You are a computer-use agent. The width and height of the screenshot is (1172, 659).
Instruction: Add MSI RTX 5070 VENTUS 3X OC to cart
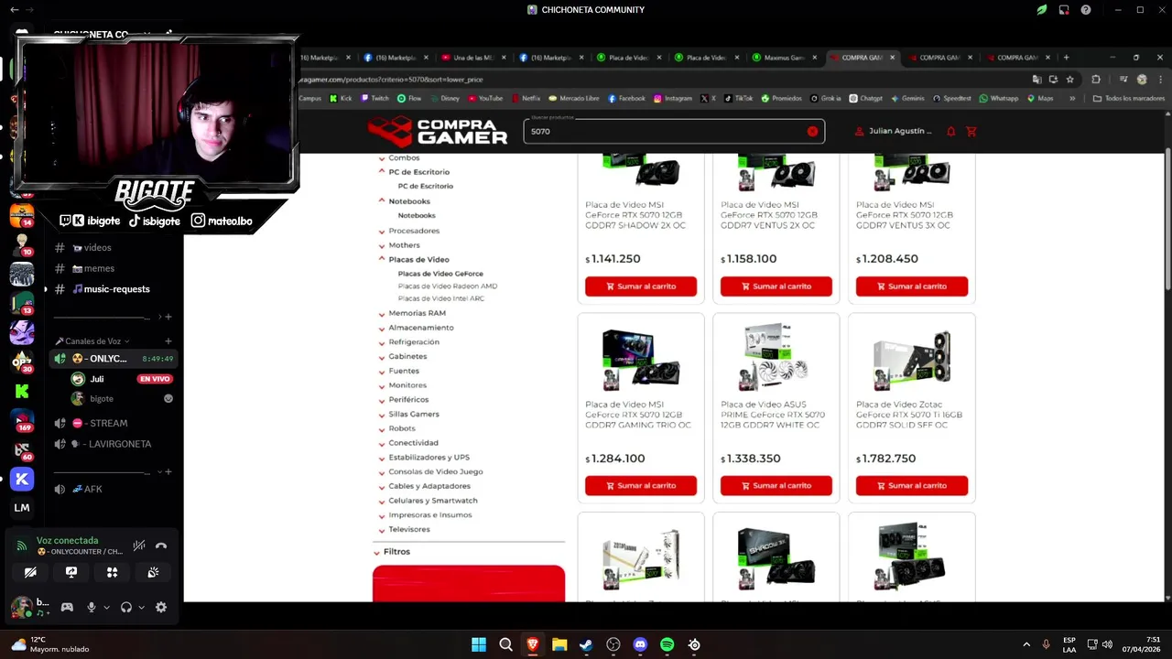(x=912, y=286)
